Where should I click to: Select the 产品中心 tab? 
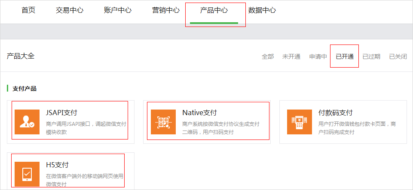214,10
